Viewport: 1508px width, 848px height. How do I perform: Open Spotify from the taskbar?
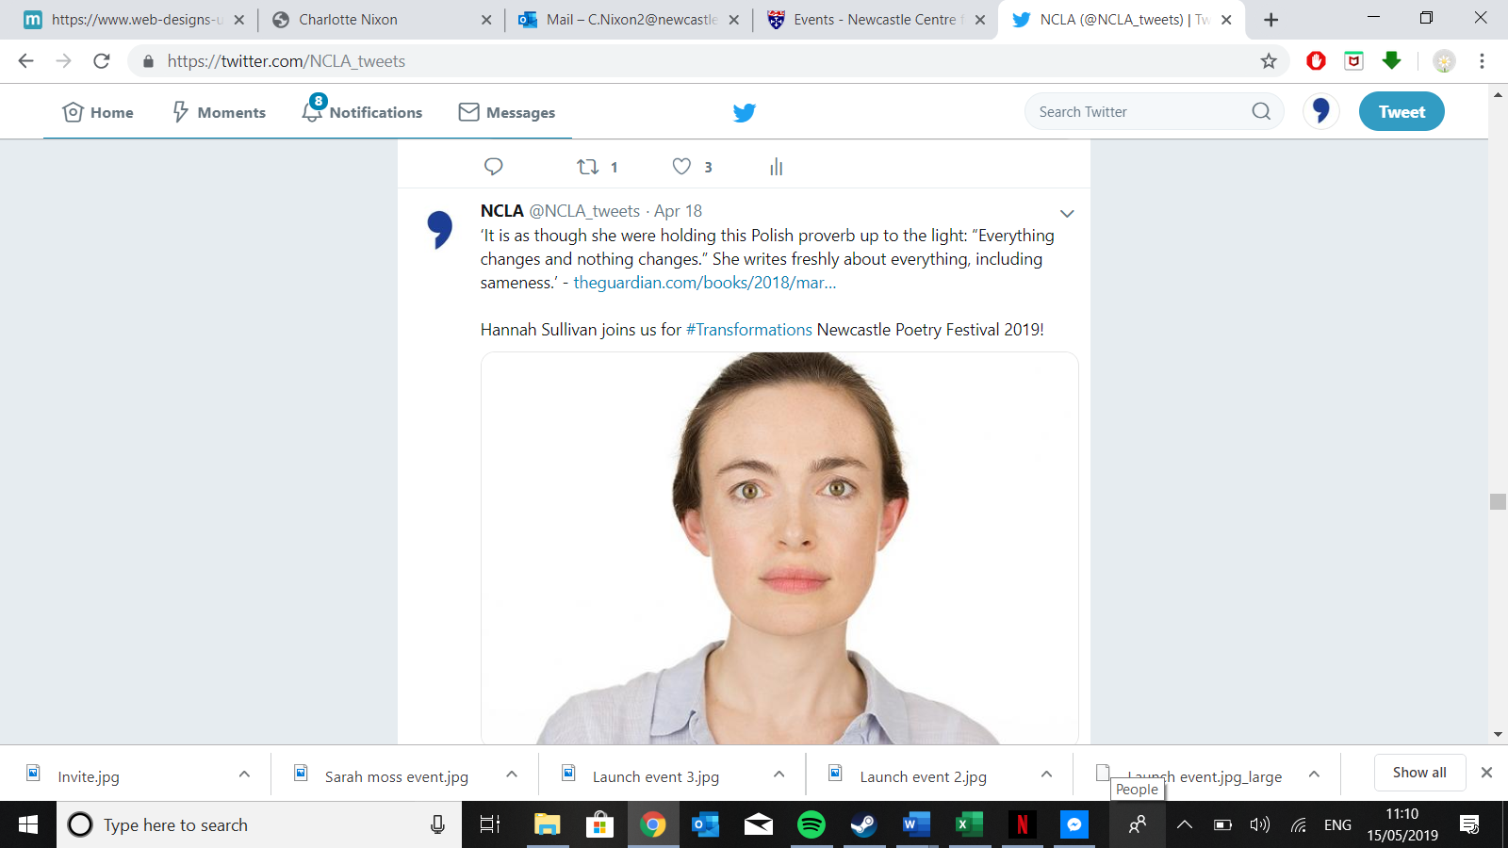[811, 825]
